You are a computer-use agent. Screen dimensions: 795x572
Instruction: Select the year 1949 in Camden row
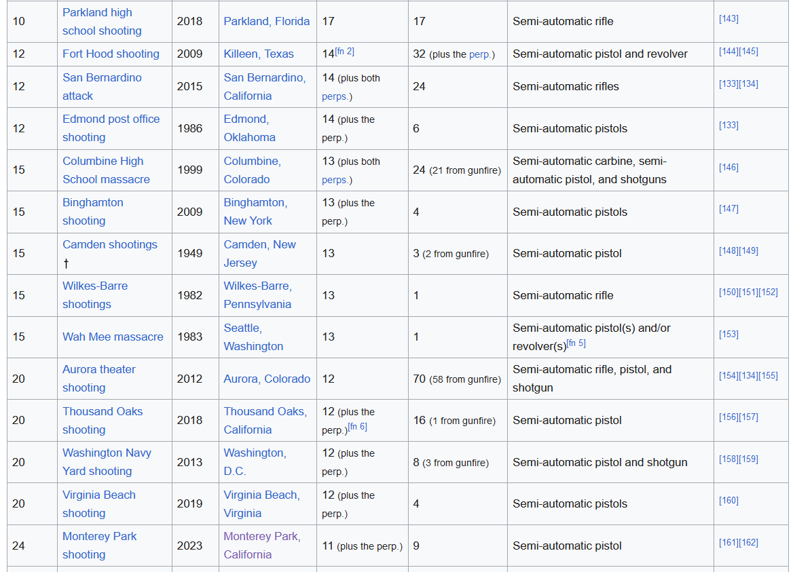(189, 253)
